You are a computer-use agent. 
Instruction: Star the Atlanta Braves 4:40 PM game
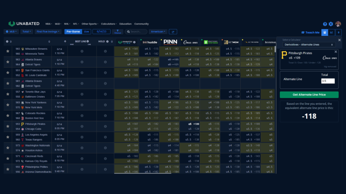click(x=8, y=84)
